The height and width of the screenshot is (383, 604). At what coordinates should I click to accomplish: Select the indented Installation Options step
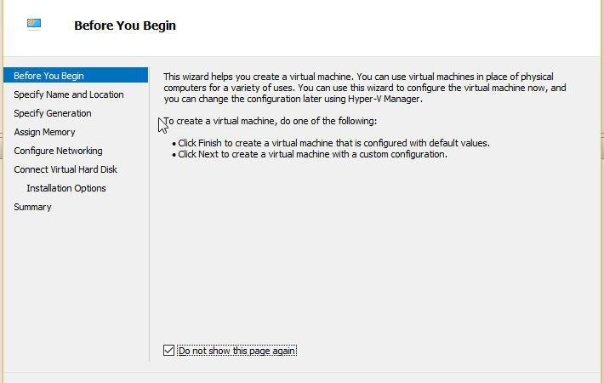click(x=66, y=188)
